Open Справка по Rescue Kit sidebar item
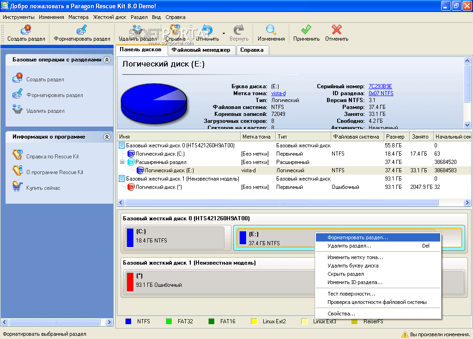The width and height of the screenshot is (473, 339). click(x=52, y=157)
